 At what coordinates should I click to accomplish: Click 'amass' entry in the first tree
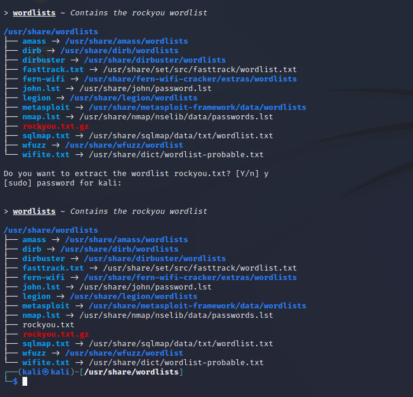(x=34, y=41)
